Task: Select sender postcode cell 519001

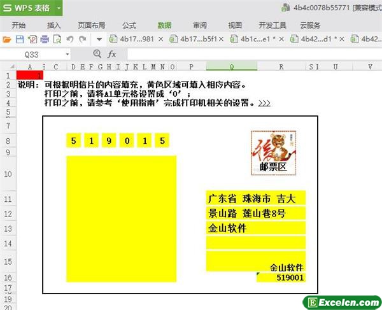Action: coord(281,278)
